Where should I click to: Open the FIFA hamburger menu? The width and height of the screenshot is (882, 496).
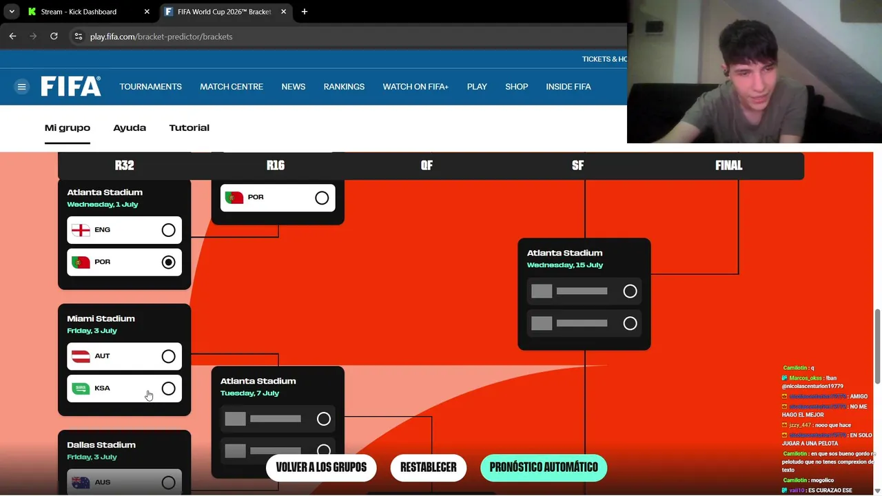22,87
